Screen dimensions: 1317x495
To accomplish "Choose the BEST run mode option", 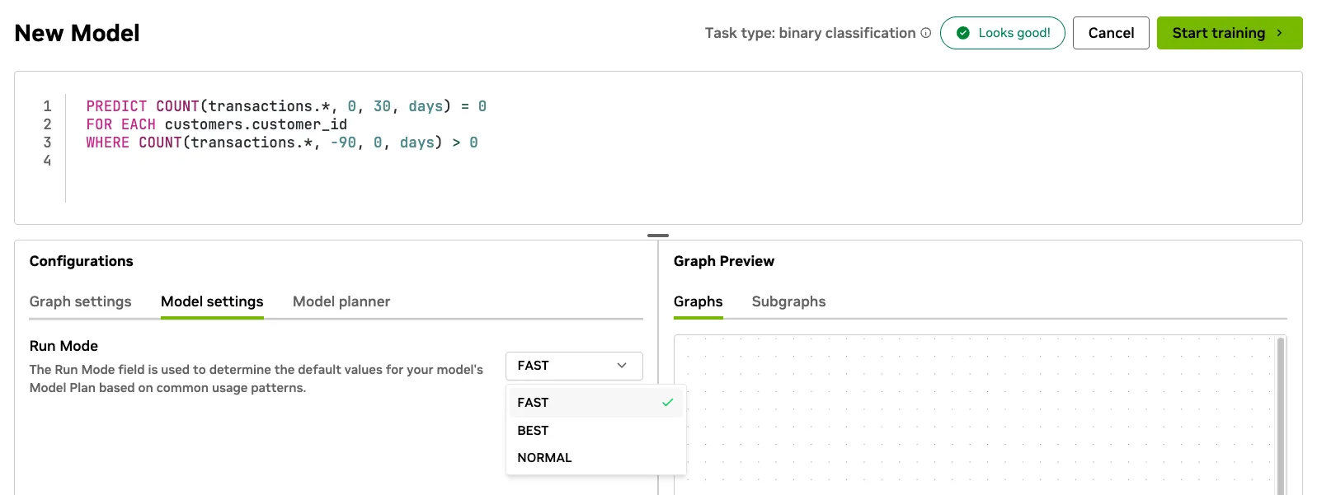I will coord(595,431).
